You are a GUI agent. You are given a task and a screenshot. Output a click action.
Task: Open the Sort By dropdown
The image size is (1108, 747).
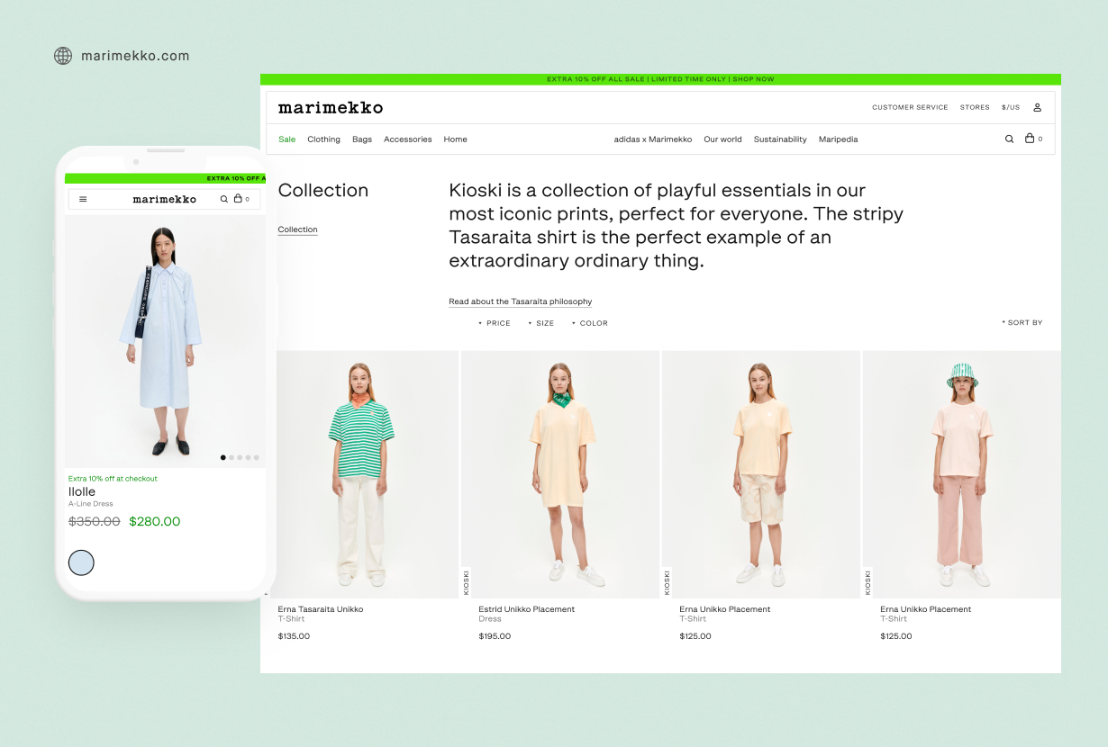pos(1022,322)
